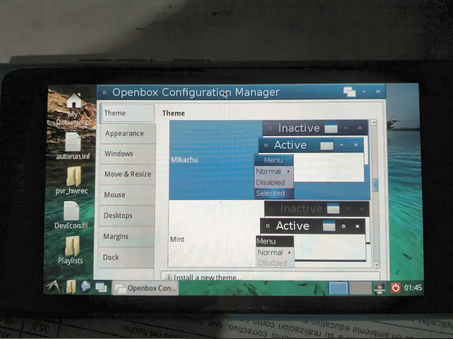Select the Mikachu theme row
The height and width of the screenshot is (339, 453).
click(270, 160)
